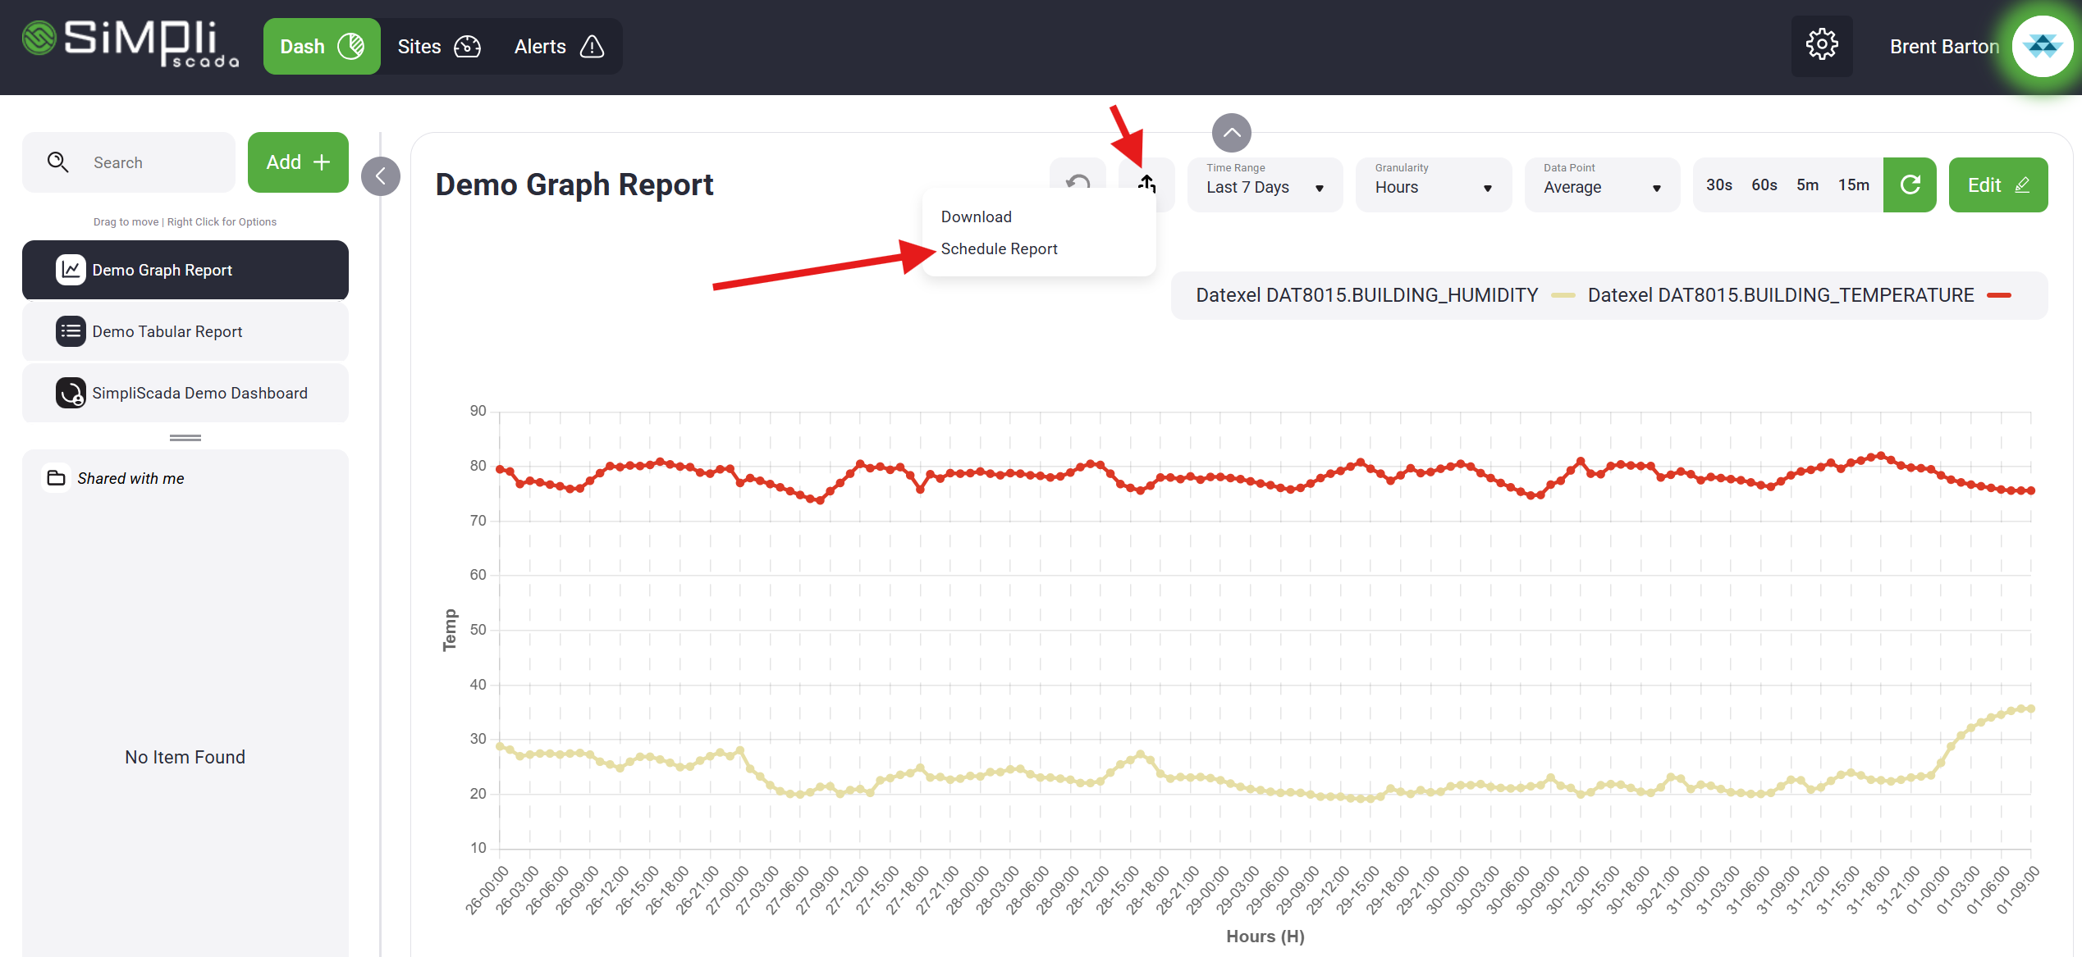Collapse toolbar using up chevron button

tap(1231, 133)
